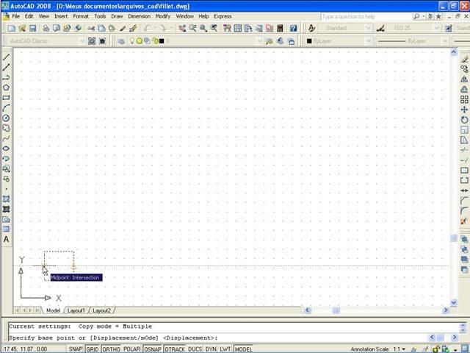Image resolution: width=470 pixels, height=353 pixels.
Task: Toggle GRID display in status bar
Action: click(93, 349)
